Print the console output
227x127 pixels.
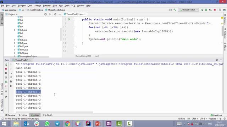11,81
